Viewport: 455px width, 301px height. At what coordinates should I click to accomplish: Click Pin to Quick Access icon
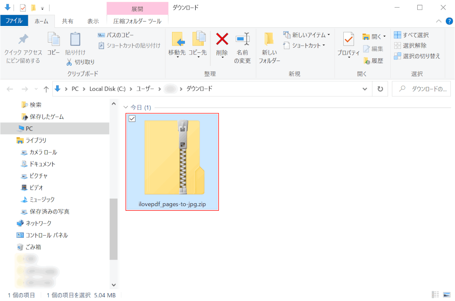(23, 40)
